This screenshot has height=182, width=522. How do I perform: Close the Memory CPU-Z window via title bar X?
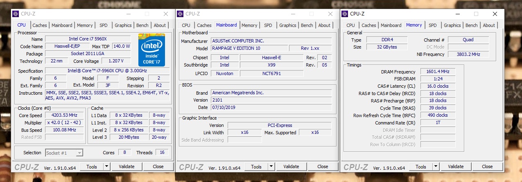coord(495,13)
